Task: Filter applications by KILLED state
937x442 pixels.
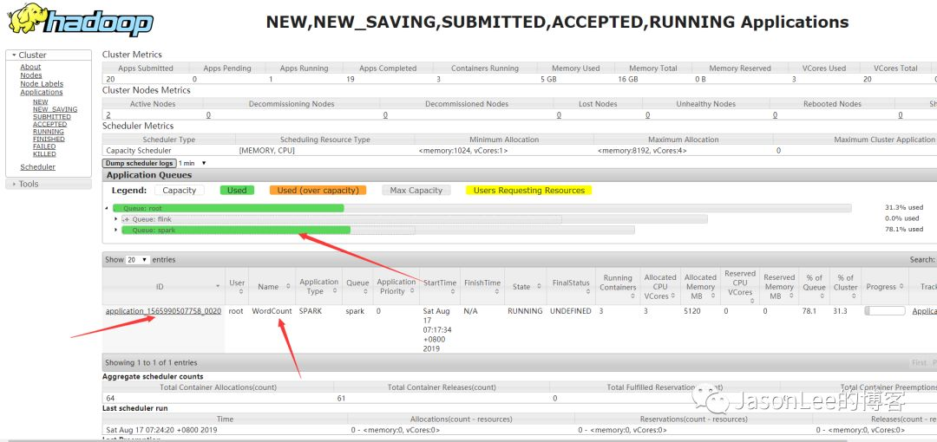Action: (44, 153)
